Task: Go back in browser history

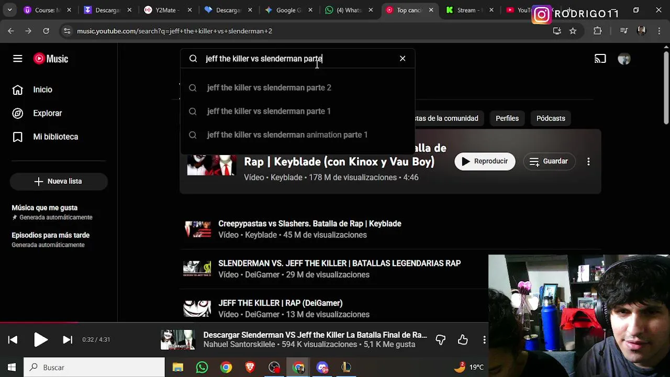Action: coord(11,31)
